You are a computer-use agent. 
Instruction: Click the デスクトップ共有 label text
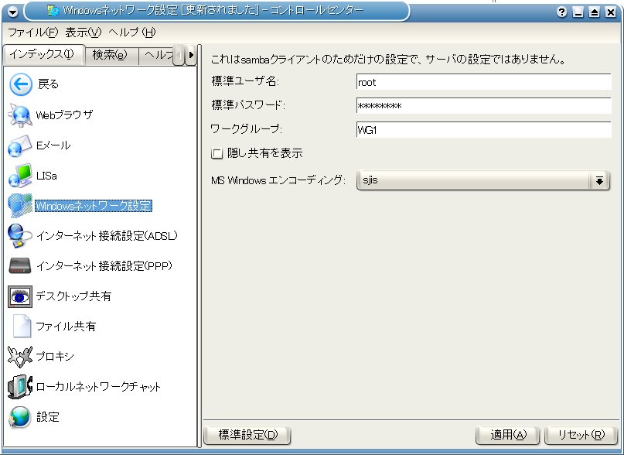[x=73, y=296]
